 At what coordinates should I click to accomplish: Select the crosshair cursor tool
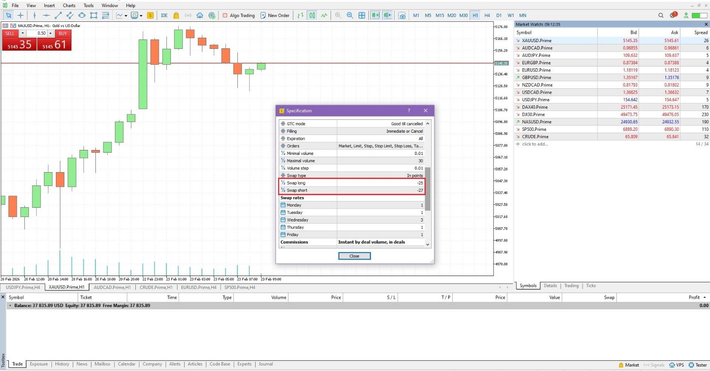[20, 15]
